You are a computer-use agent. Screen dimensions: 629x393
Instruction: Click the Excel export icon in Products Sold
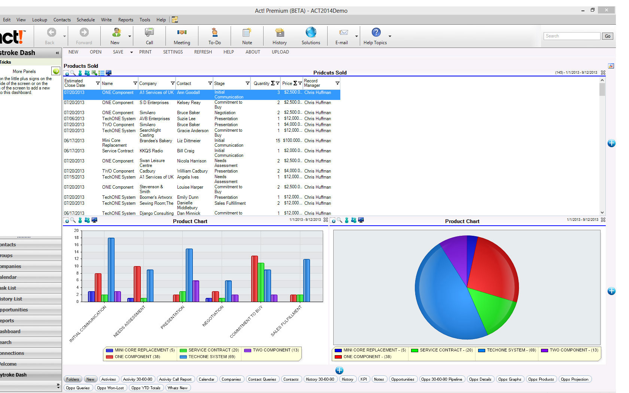pyautogui.click(x=94, y=73)
